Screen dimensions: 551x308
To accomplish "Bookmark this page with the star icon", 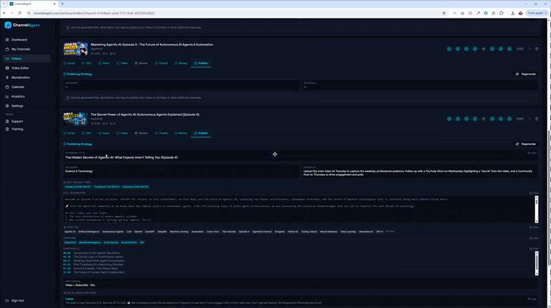I will coord(444,13).
